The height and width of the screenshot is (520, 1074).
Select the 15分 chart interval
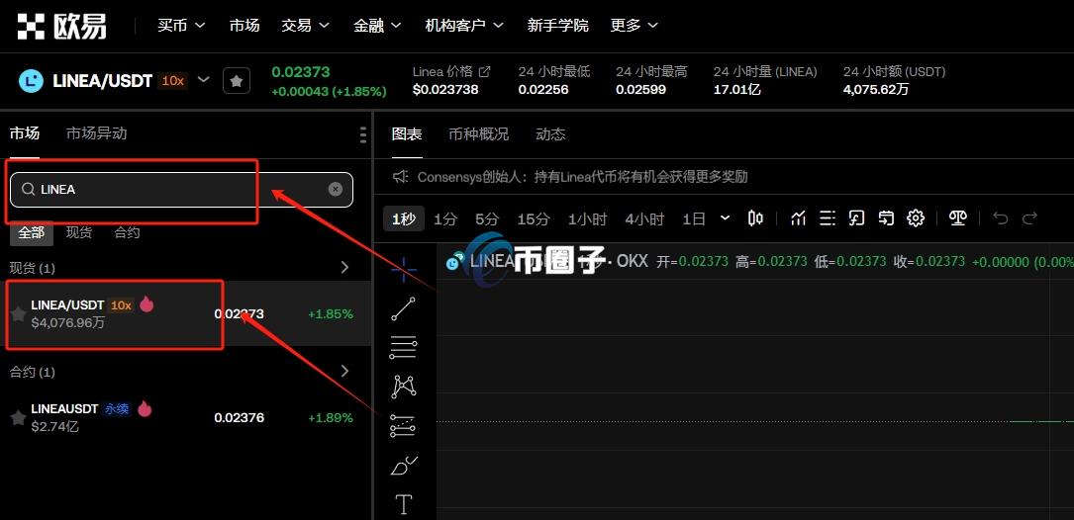click(x=534, y=218)
